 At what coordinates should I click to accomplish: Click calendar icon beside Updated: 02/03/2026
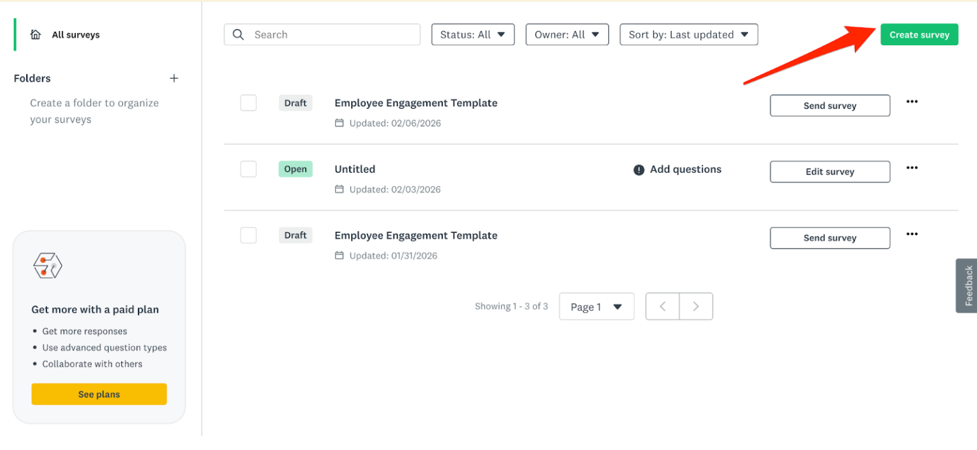(x=339, y=189)
